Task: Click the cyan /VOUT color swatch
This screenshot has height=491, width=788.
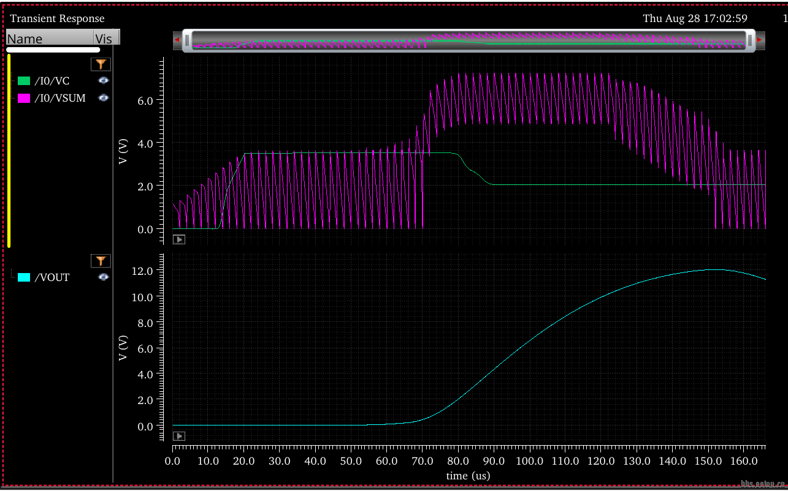Action: [24, 277]
